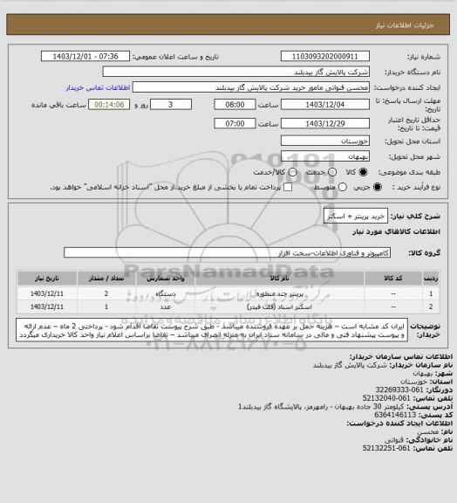This screenshot has height=503, width=457.
Task: Click the general description field خرید پرینتر + اسکنر
Action: click(x=356, y=217)
